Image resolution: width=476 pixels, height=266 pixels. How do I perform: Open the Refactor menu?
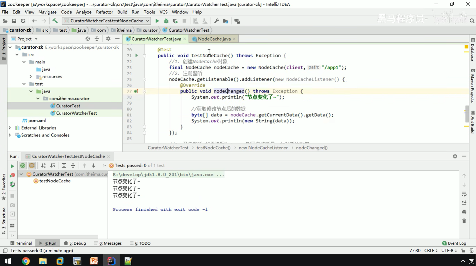point(104,12)
